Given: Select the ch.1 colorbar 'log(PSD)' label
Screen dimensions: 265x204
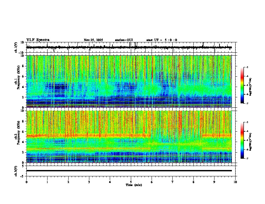Looking at the screenshot, I should (251, 87).
